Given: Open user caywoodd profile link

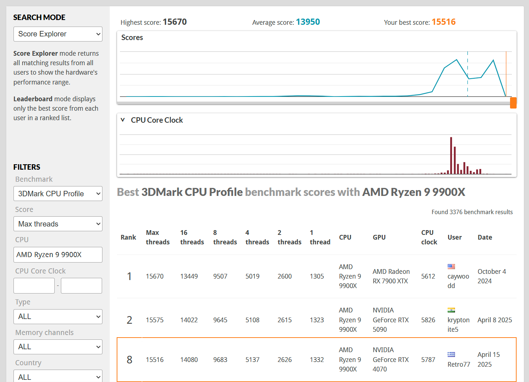Looking at the screenshot, I should 458,281.
